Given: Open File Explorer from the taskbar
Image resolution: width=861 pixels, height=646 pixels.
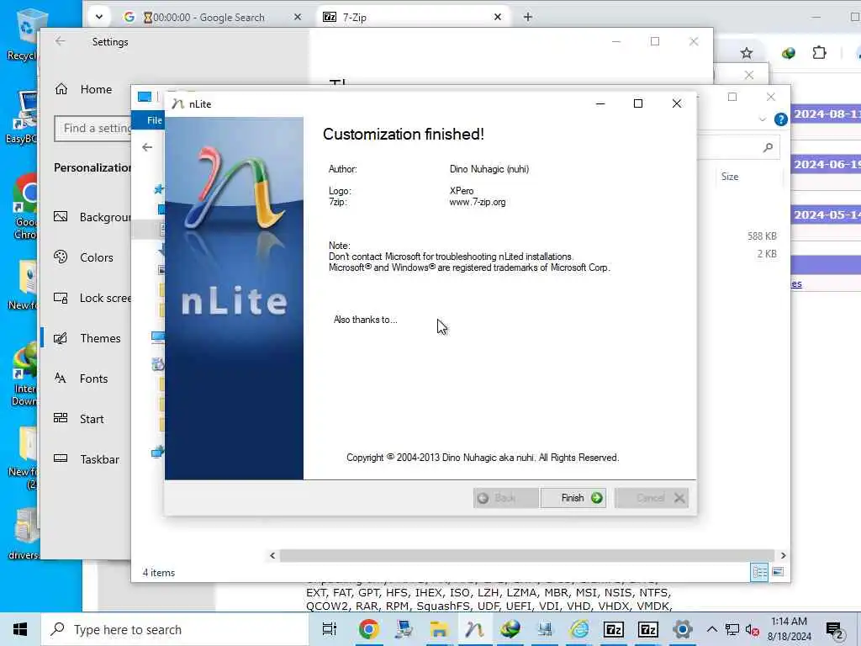Looking at the screenshot, I should pyautogui.click(x=439, y=629).
